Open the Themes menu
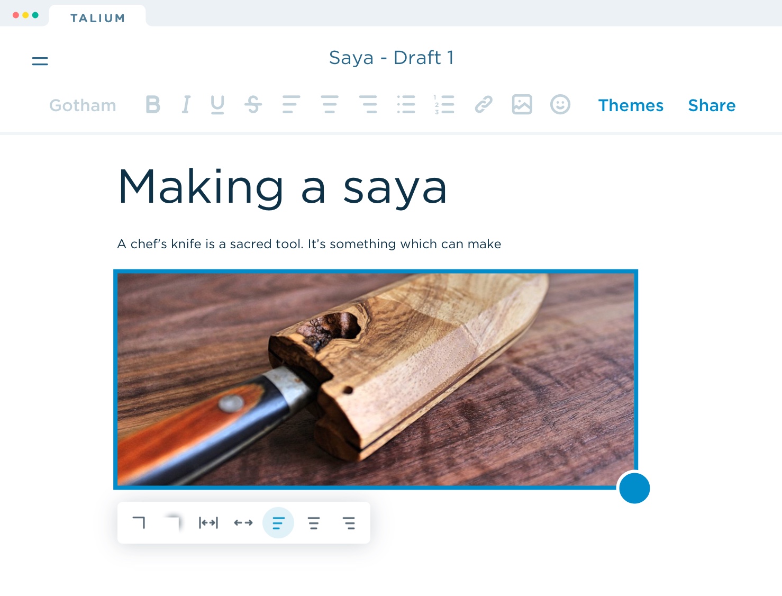 pos(630,105)
